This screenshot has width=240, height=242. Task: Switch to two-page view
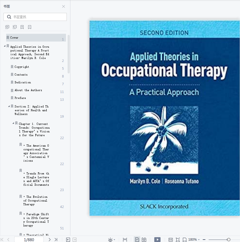pyautogui.click(x=144, y=240)
